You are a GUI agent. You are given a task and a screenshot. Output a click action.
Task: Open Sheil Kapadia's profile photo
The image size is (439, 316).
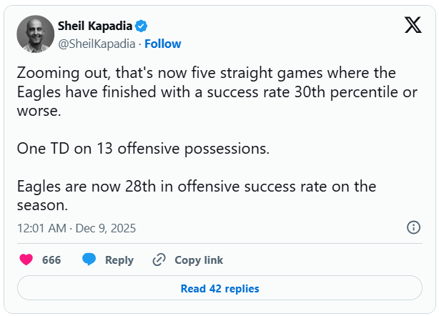(x=35, y=34)
